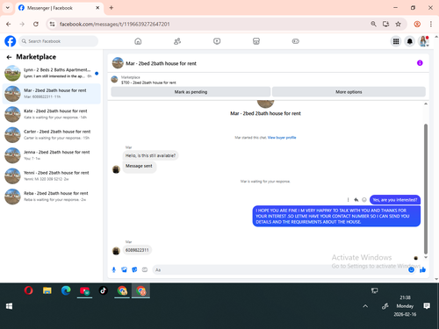Select the Mar 2bed 2bath conversation
The width and height of the screenshot is (439, 329).
(x=52, y=94)
